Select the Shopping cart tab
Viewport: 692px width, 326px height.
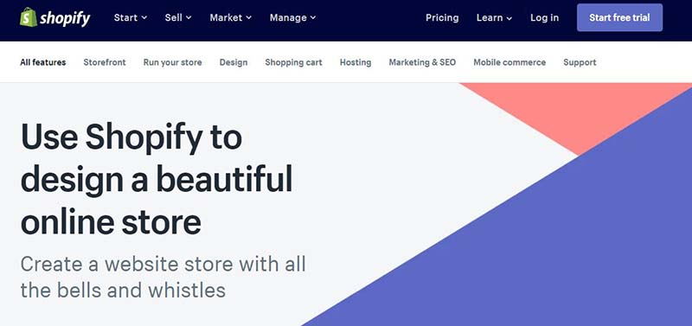pyautogui.click(x=293, y=62)
